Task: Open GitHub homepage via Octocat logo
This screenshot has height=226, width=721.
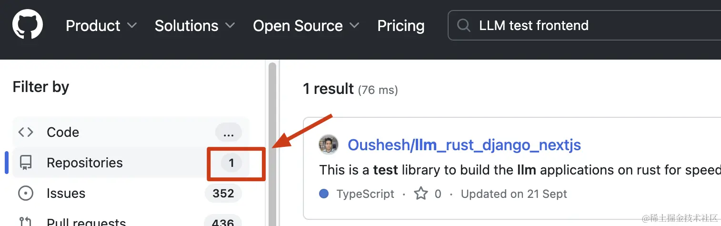Action: click(x=28, y=25)
